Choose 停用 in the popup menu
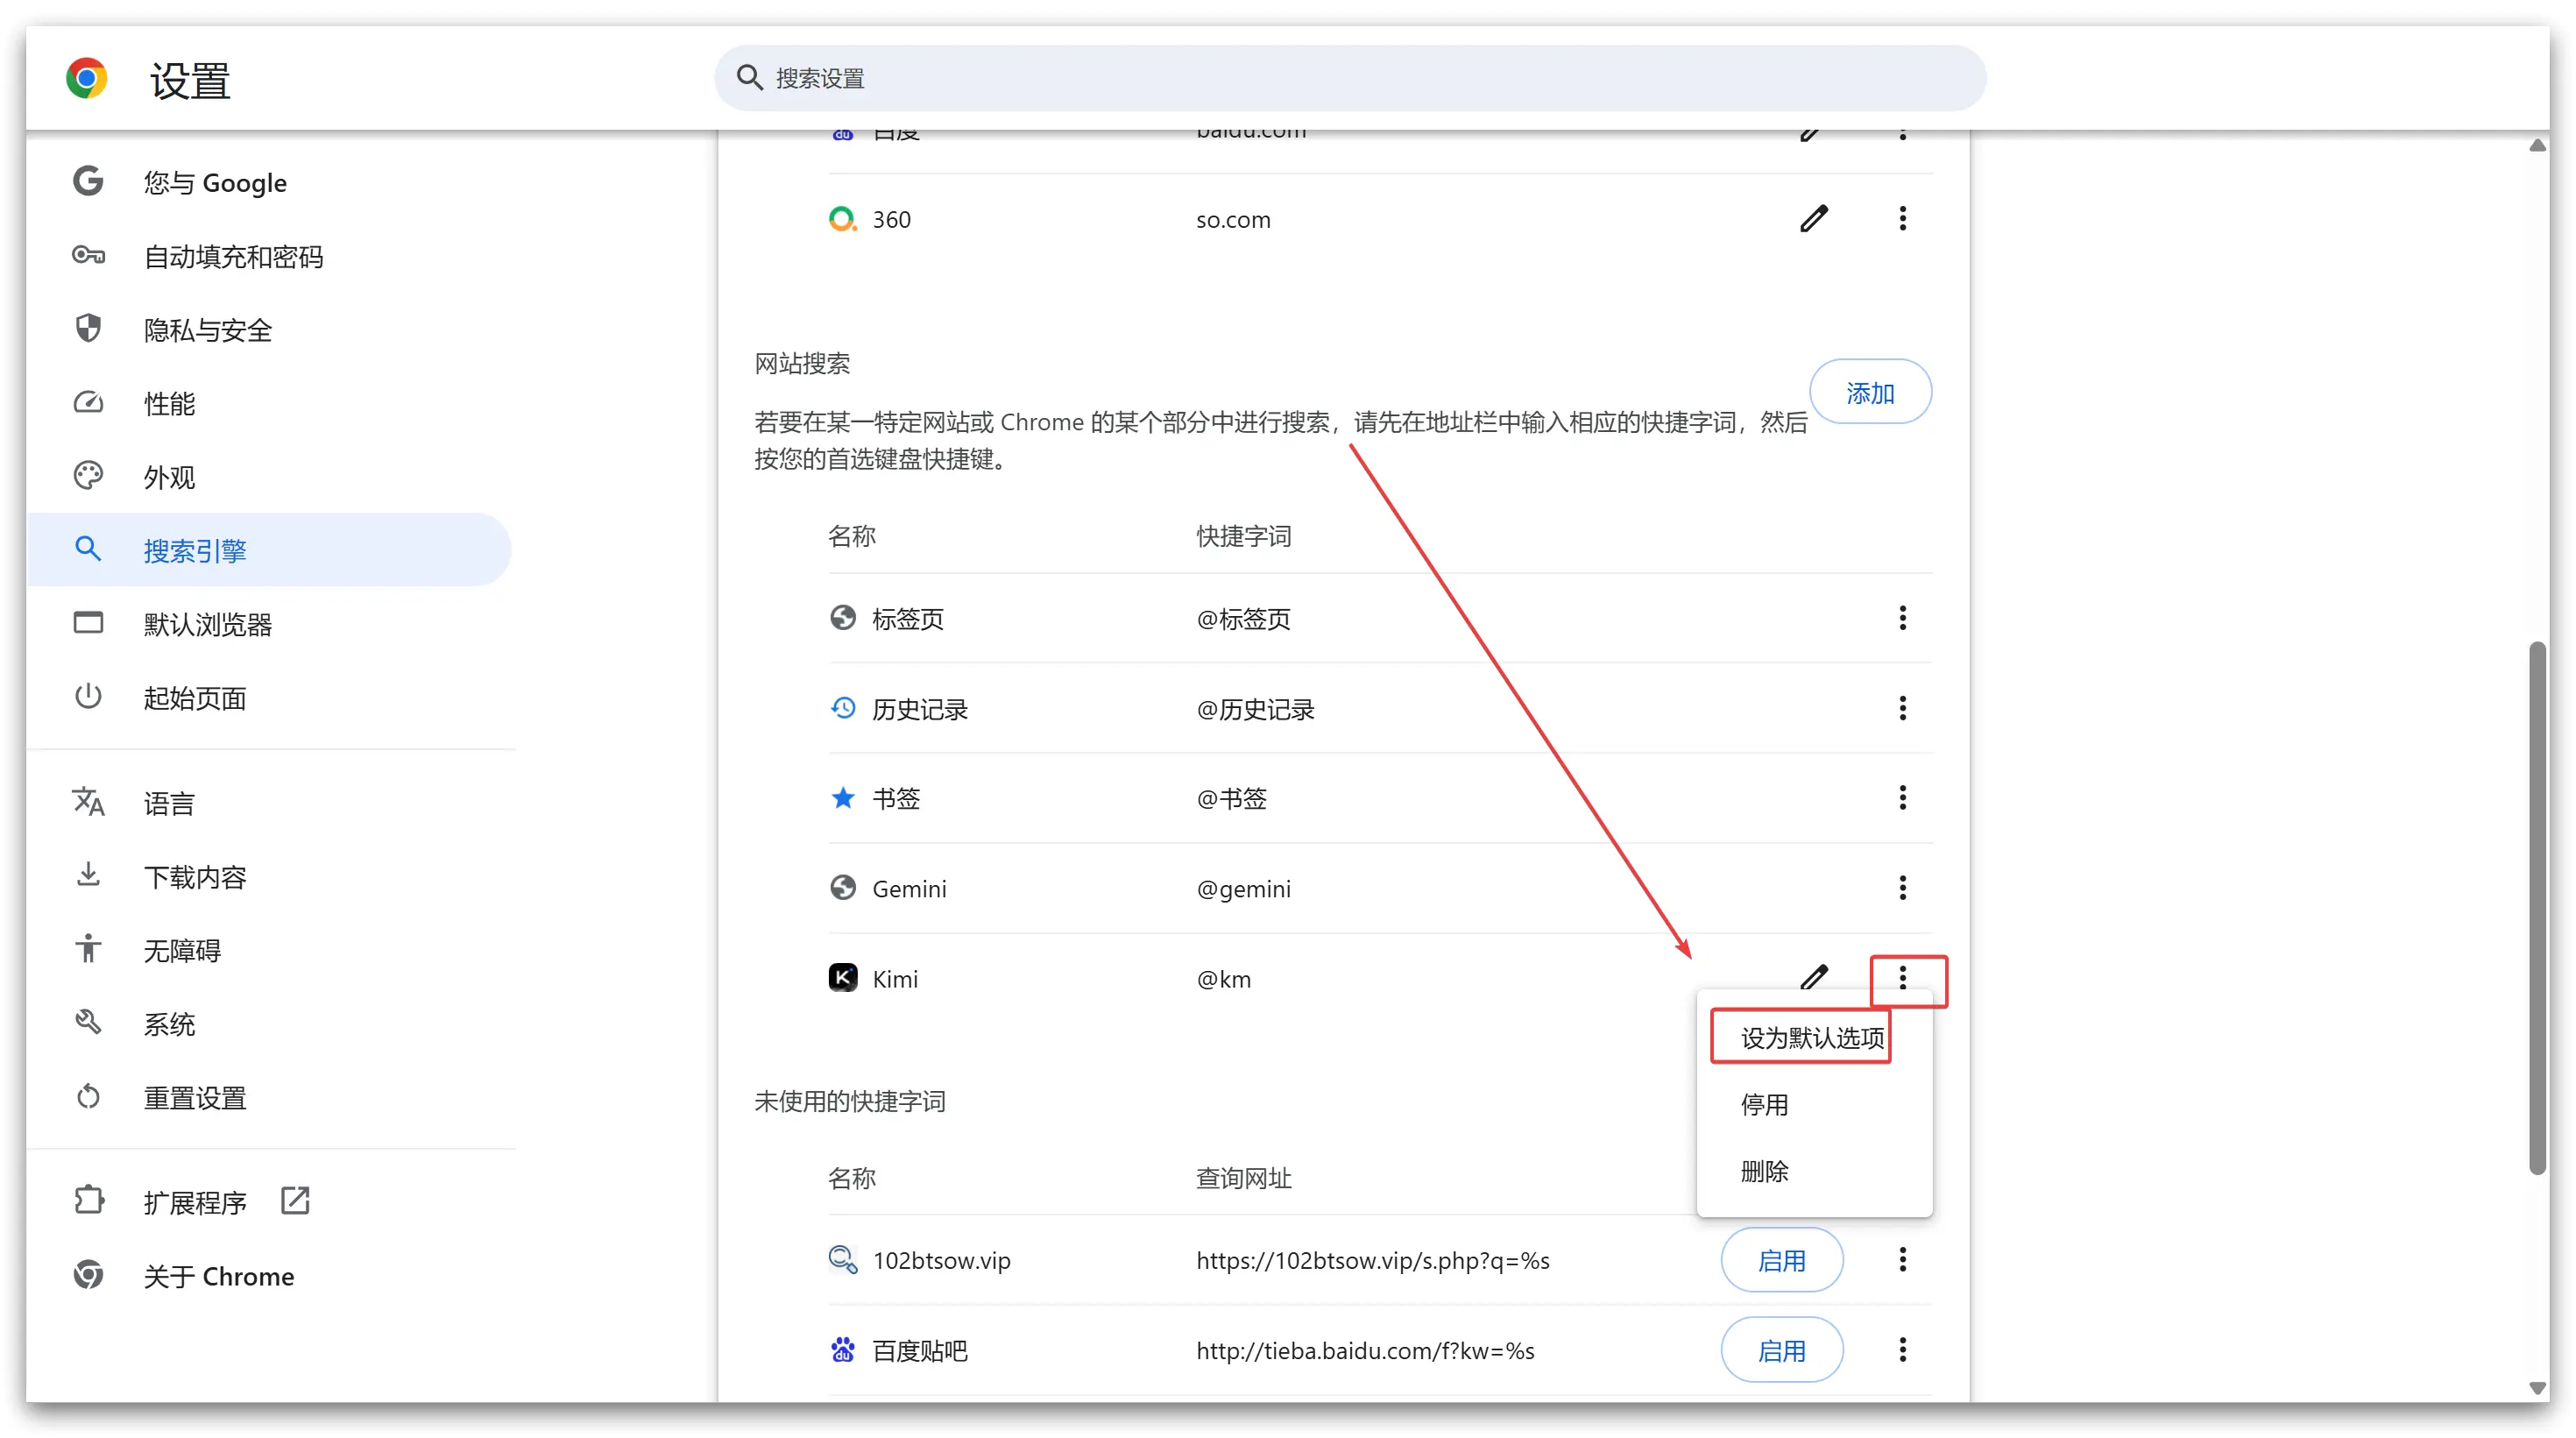 tap(1812, 1105)
